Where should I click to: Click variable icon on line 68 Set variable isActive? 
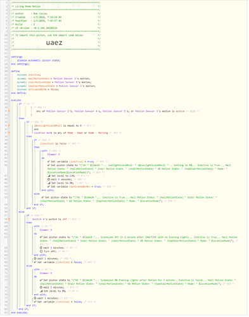pos(35,262)
